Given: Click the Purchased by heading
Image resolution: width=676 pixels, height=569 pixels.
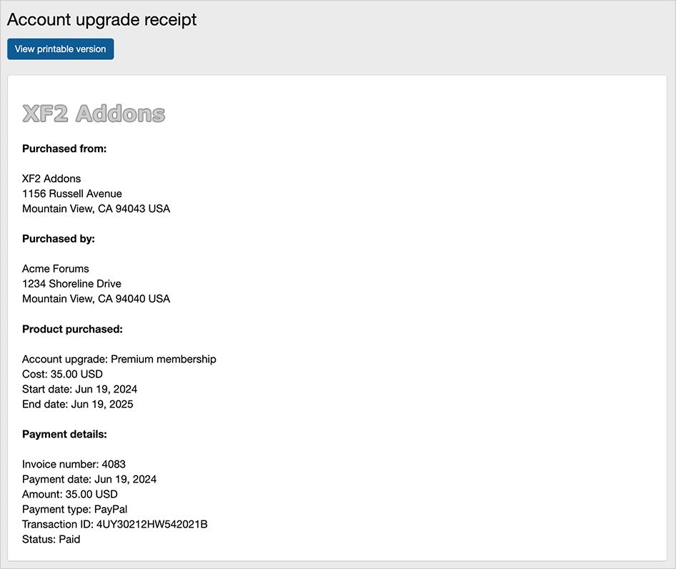Looking at the screenshot, I should 59,239.
